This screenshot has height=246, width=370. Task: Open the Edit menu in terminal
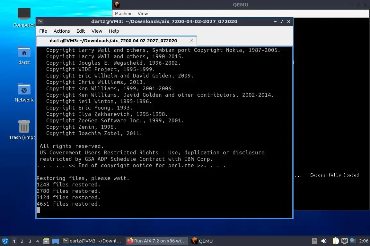coord(81,31)
